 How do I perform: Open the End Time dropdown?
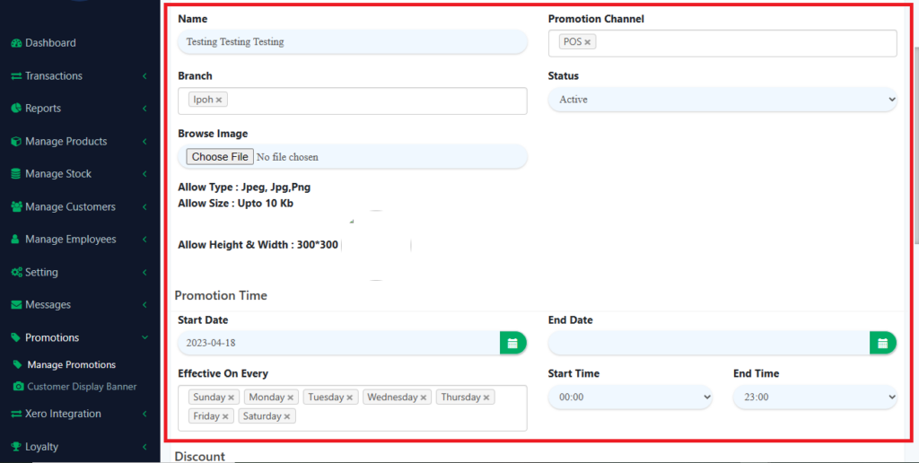click(814, 397)
